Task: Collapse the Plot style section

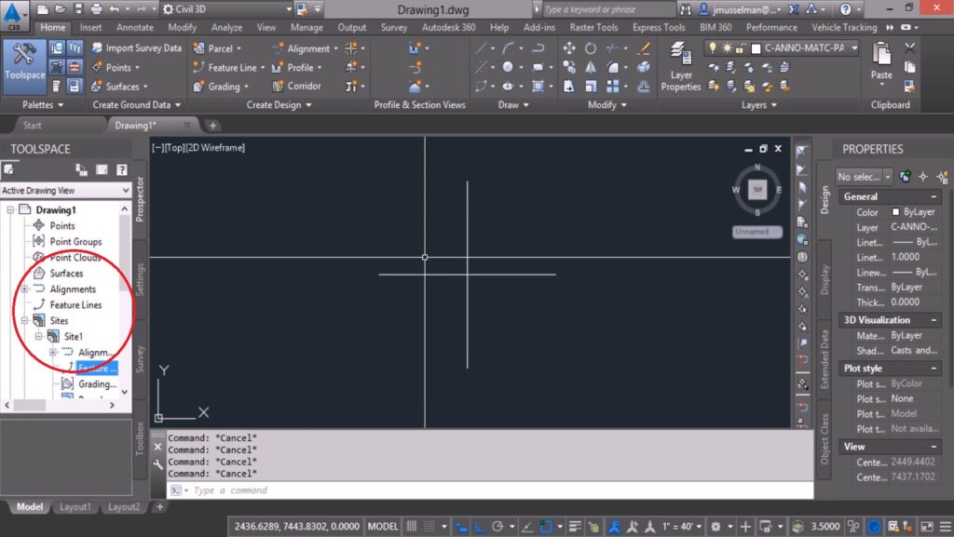Action: [934, 369]
